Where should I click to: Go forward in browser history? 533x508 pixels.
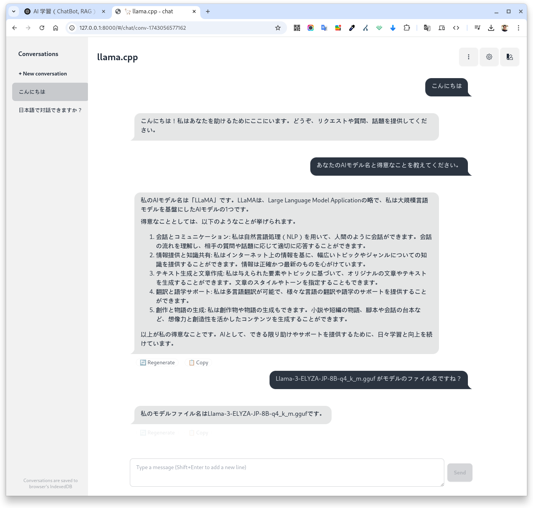click(28, 28)
